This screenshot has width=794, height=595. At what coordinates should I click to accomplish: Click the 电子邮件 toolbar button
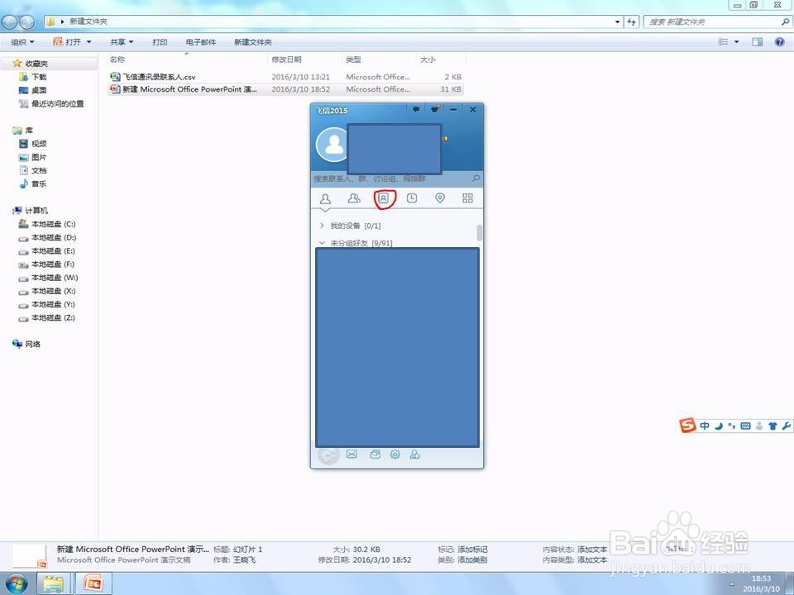coord(200,42)
